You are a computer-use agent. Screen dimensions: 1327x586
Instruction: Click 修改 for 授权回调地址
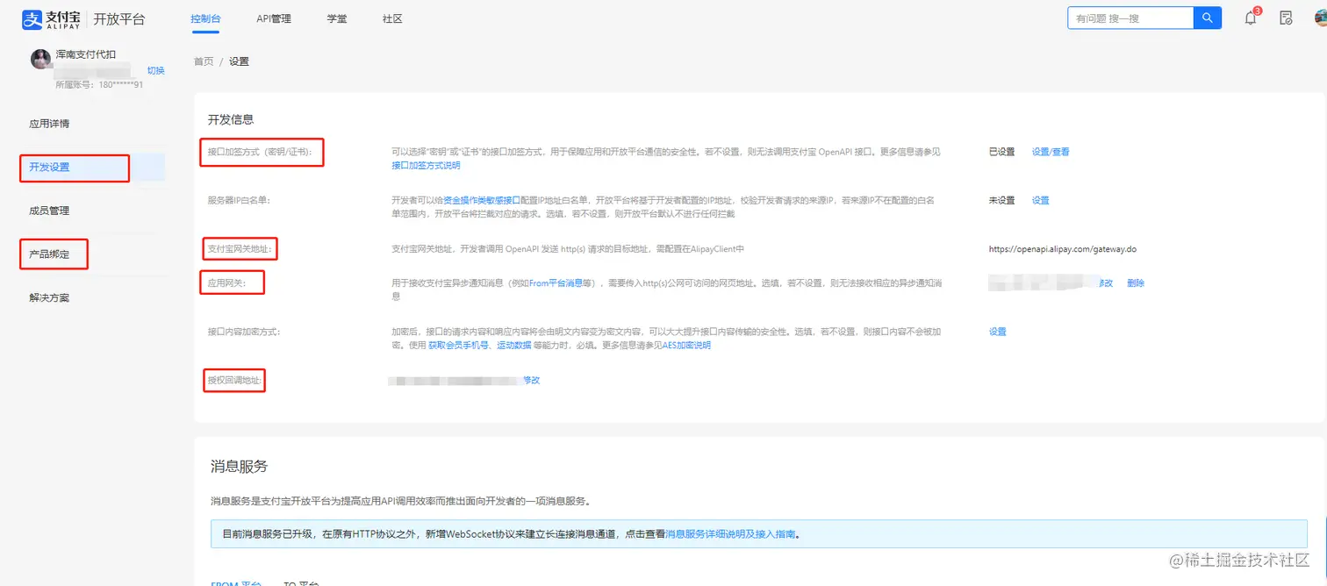tap(531, 380)
